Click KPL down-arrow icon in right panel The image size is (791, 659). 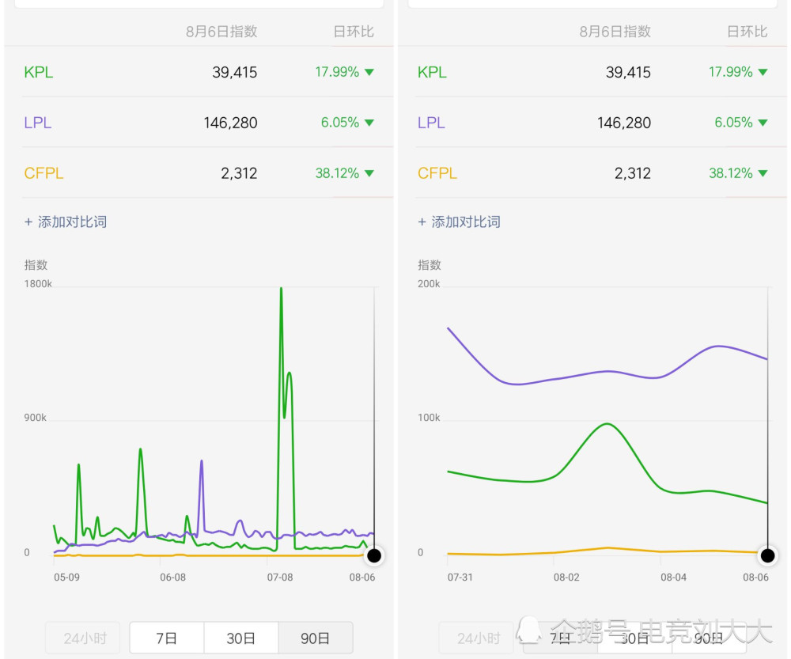(763, 72)
